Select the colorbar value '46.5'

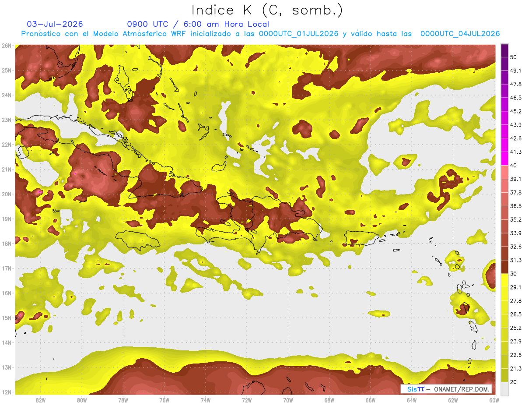coord(516,98)
